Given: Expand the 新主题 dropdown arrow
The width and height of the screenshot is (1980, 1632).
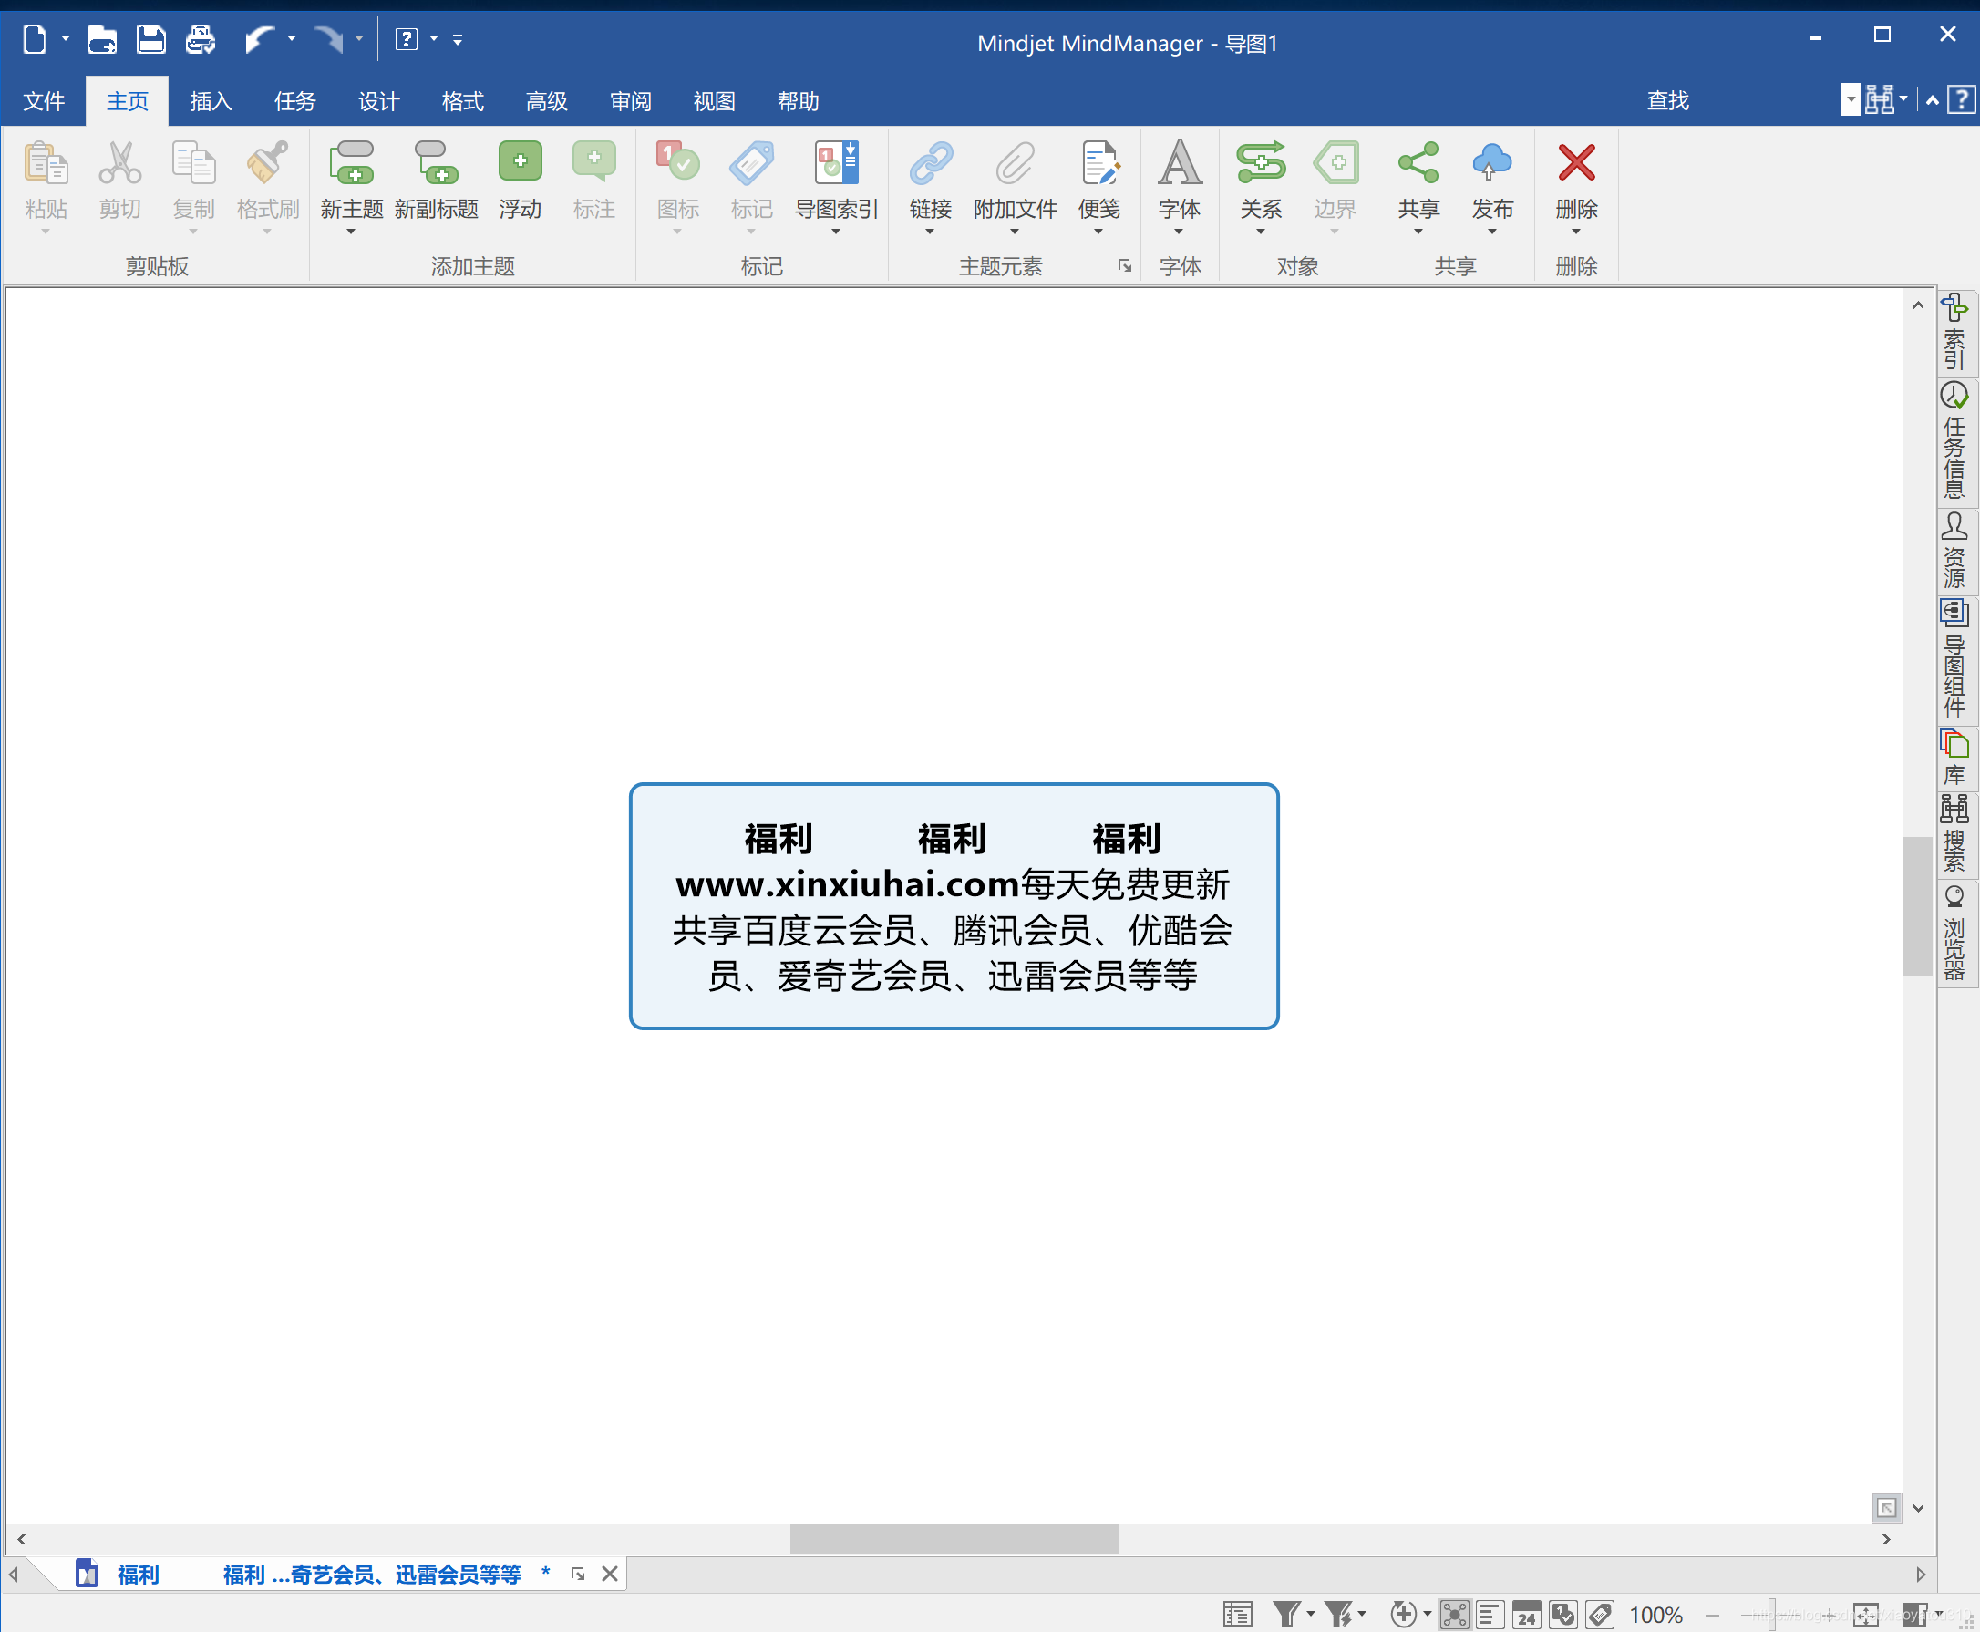Looking at the screenshot, I should coord(352,232).
